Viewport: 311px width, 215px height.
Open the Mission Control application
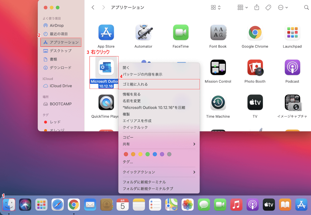click(x=218, y=67)
